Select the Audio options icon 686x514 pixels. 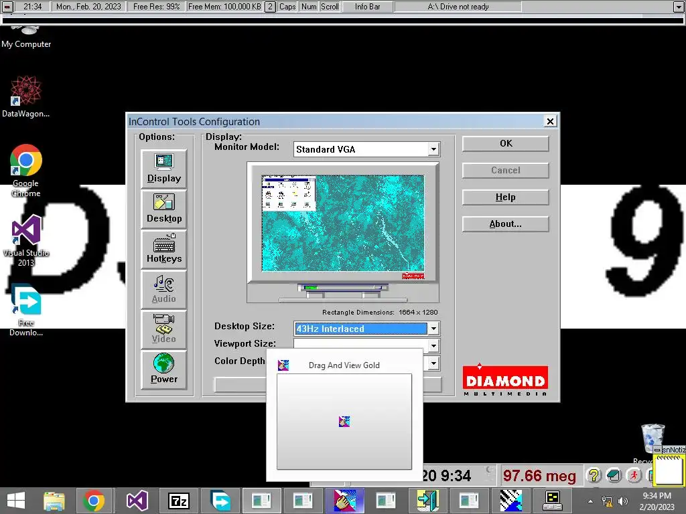point(164,289)
